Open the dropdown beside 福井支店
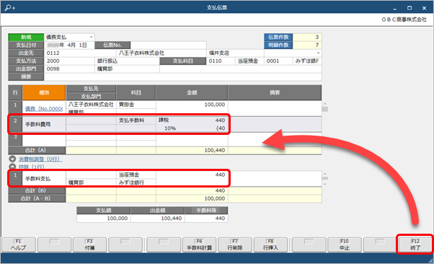This screenshot has width=434, height=264. point(318,53)
